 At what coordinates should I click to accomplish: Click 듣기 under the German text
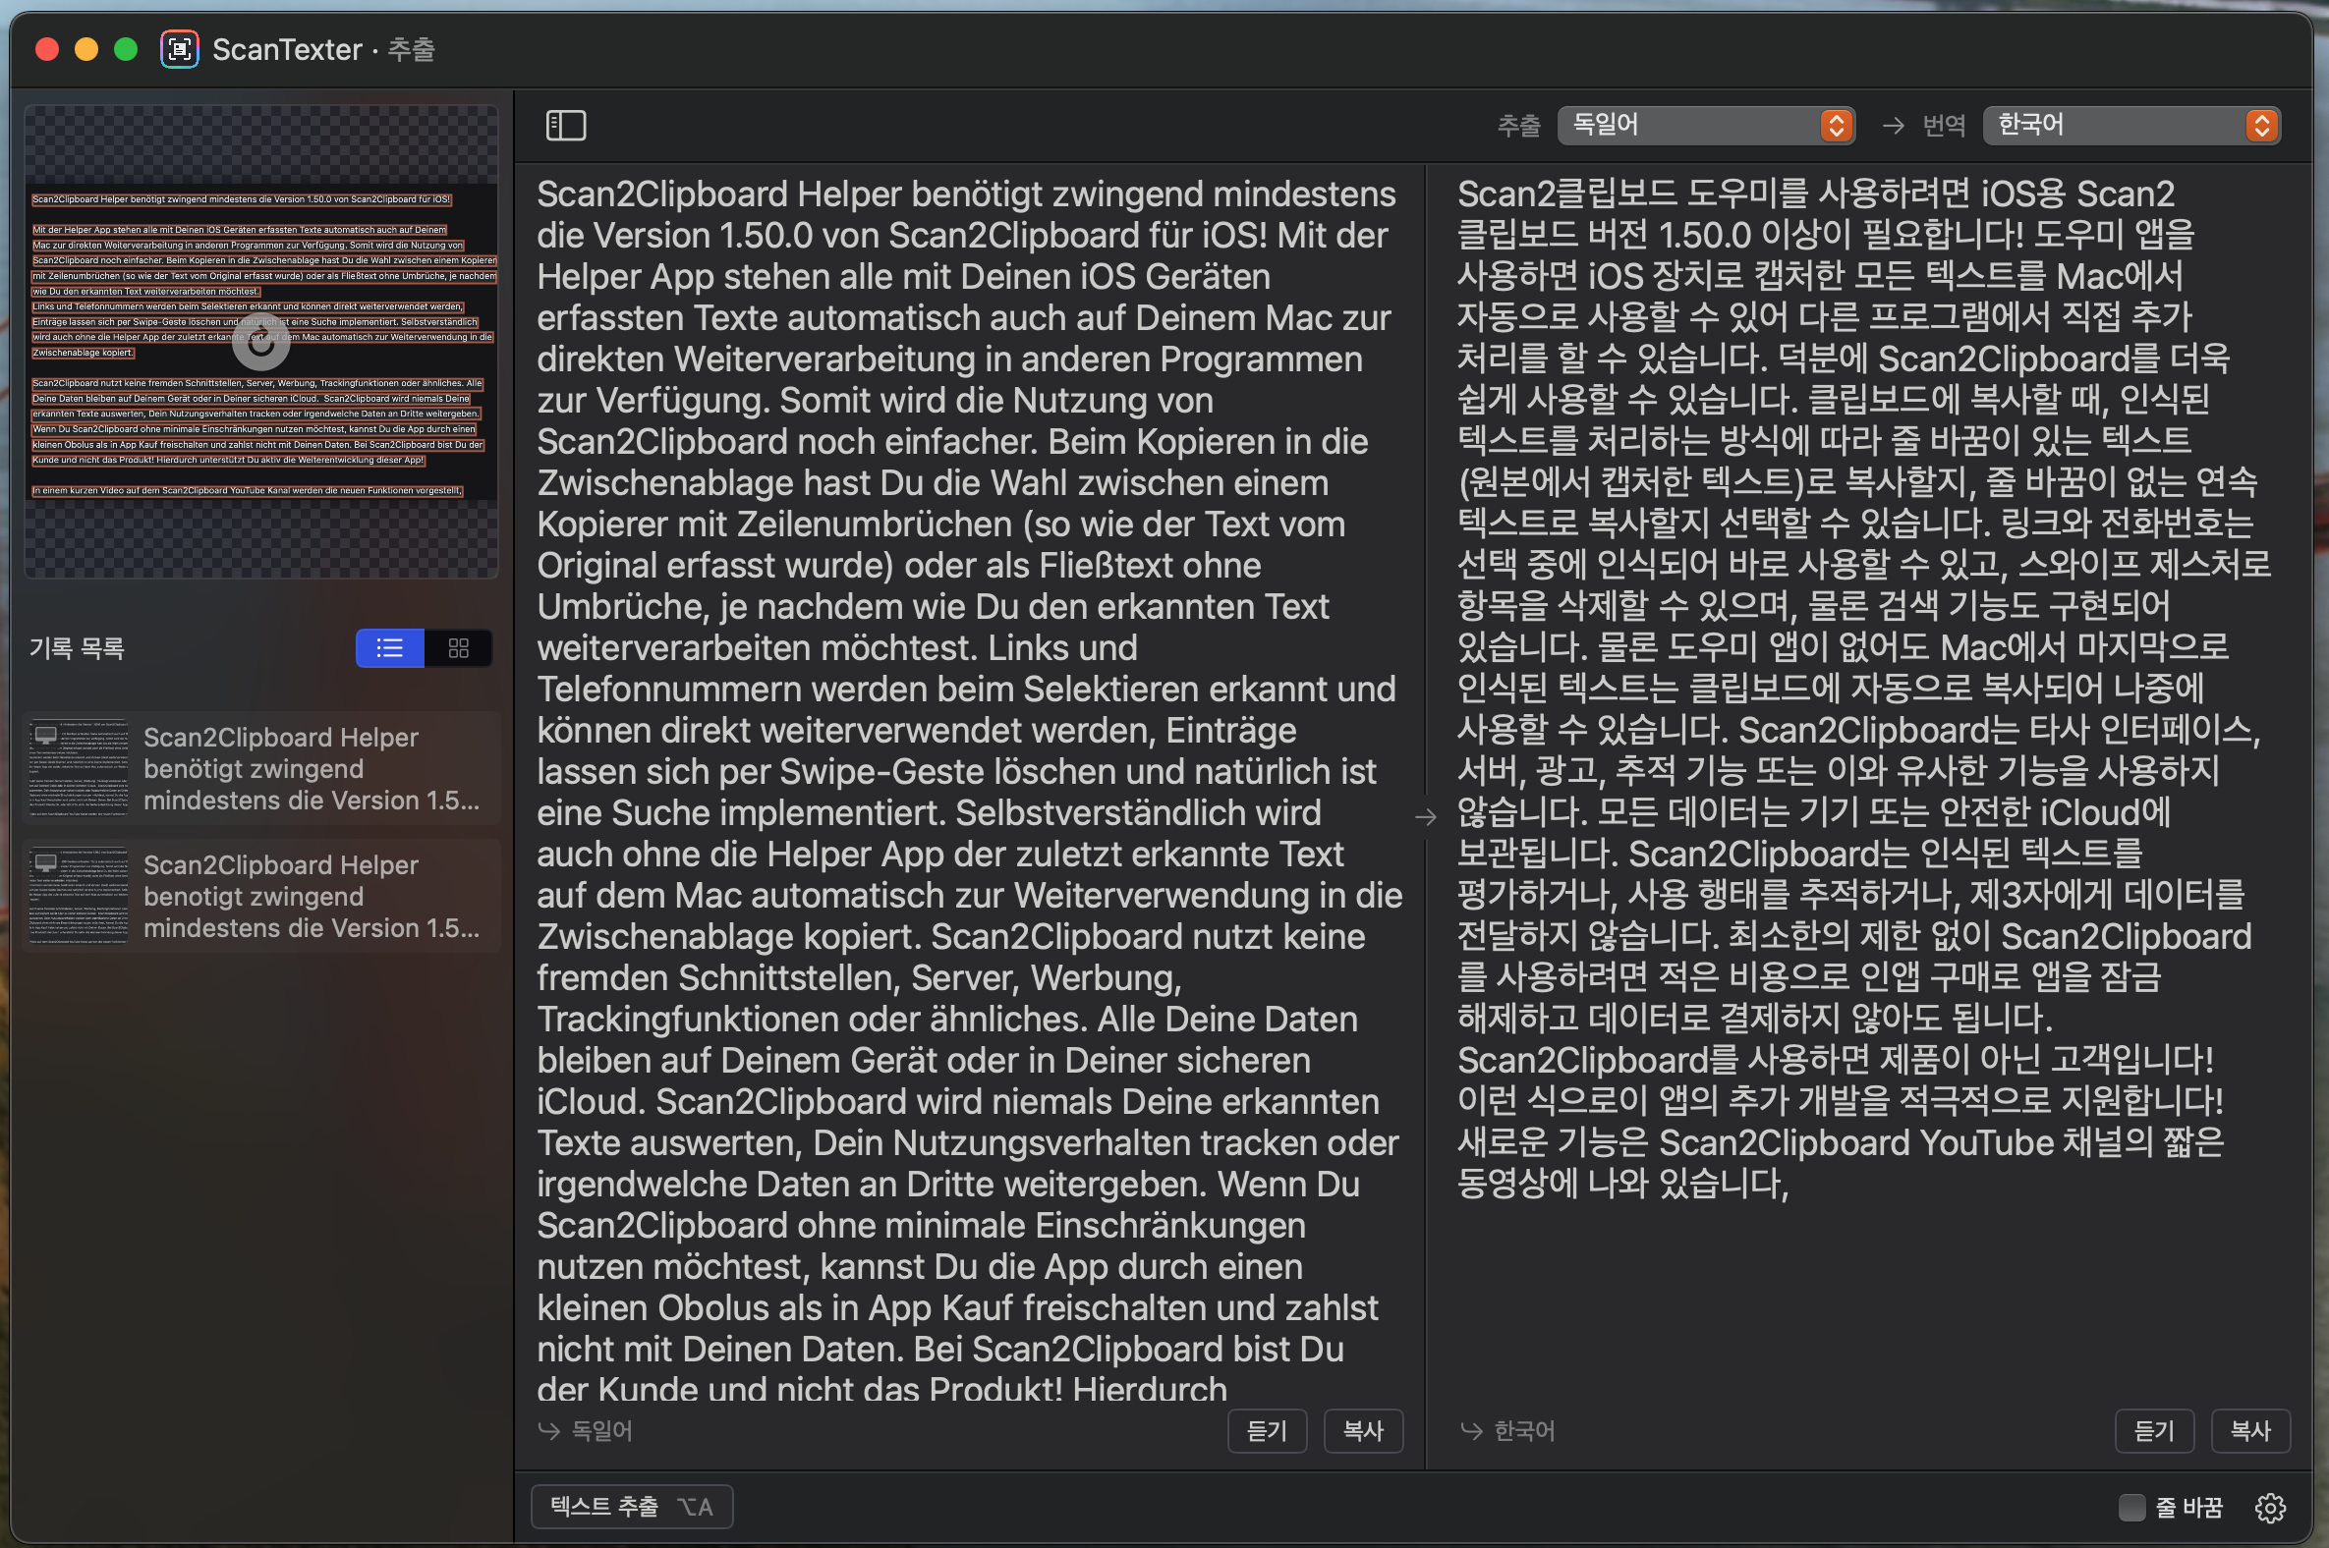pos(1268,1430)
